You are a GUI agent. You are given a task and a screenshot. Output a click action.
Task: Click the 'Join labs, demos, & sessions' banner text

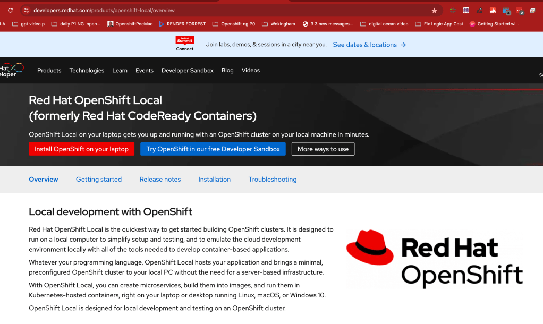[266, 44]
